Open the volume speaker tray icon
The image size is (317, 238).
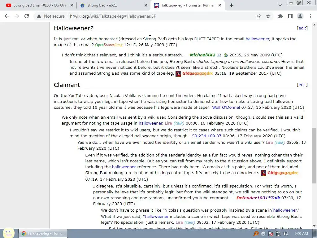click(x=285, y=234)
